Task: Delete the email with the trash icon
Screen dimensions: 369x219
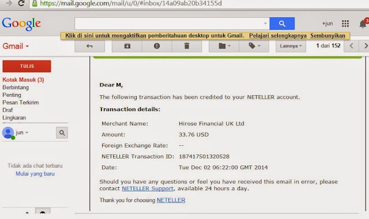Action: [x=187, y=46]
